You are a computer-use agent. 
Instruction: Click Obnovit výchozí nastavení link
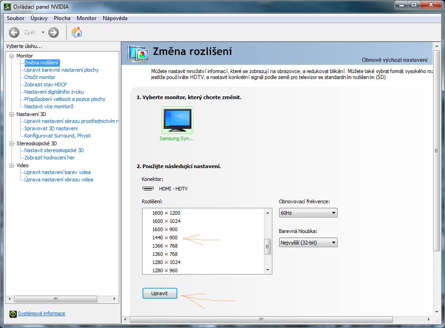394,60
